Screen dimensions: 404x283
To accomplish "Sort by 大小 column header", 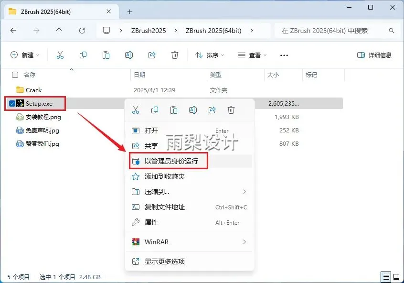I will [273, 75].
